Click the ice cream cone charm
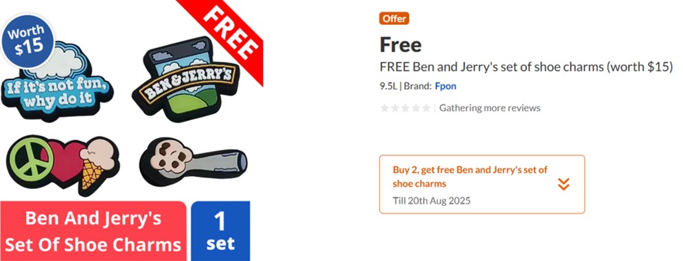This screenshot has height=261, width=683. click(96, 165)
